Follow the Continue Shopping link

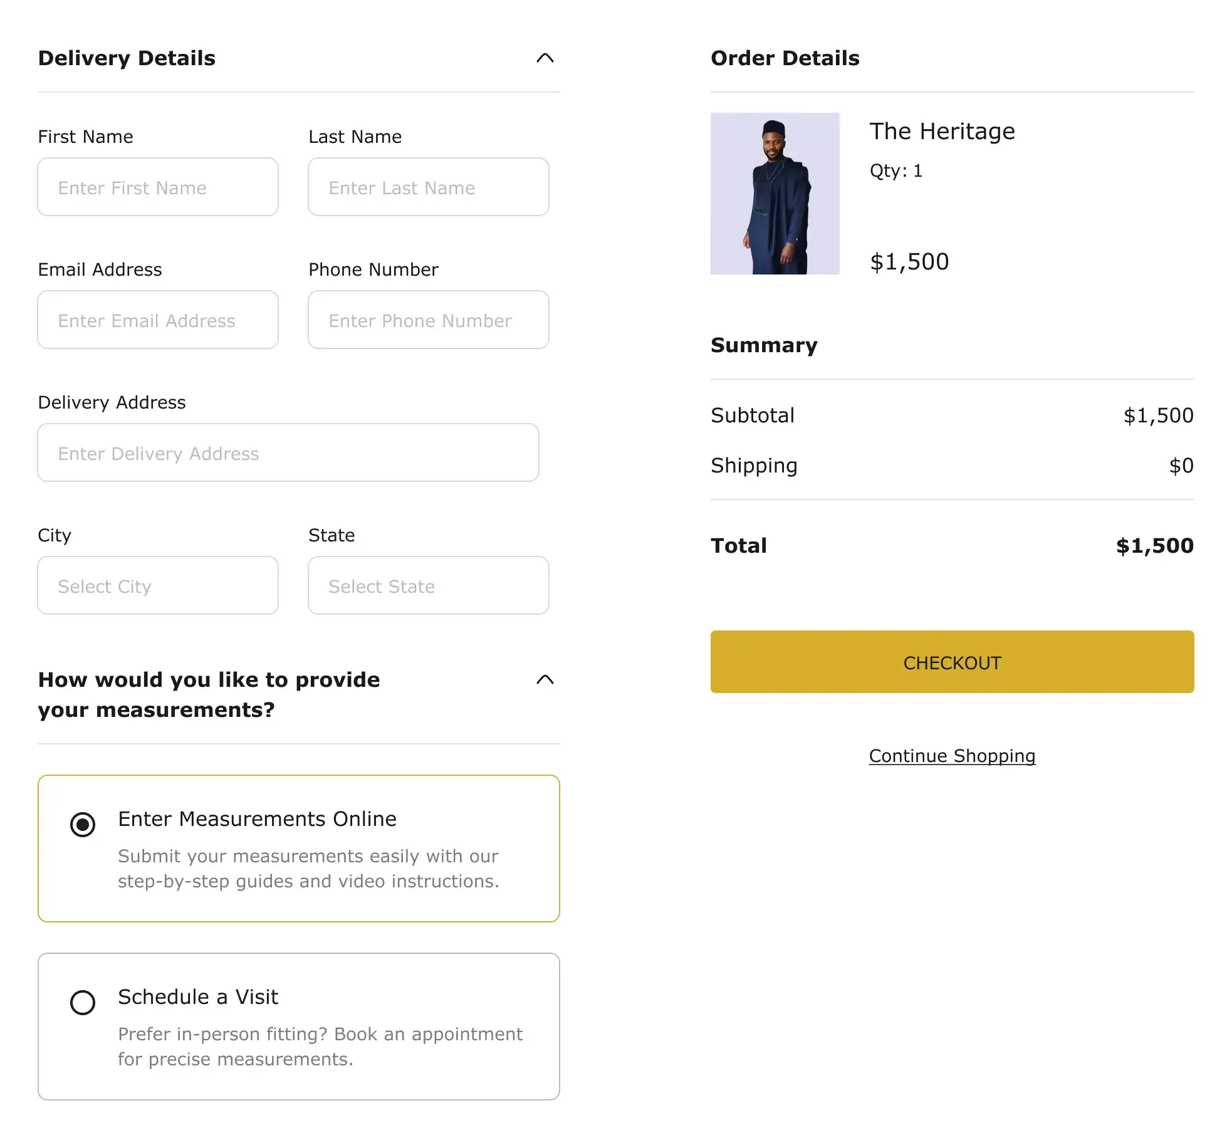pyautogui.click(x=952, y=756)
